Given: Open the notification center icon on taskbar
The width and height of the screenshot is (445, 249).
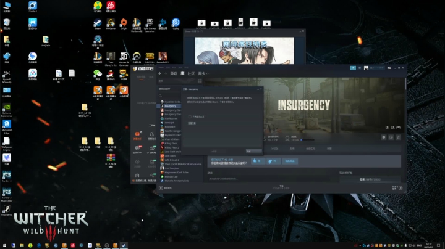Looking at the screenshot, I should pyautogui.click(x=439, y=245).
